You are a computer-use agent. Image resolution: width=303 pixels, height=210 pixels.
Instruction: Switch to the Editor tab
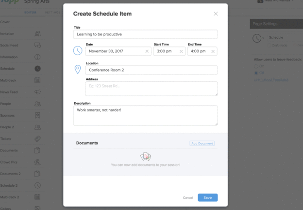tap(30, 13)
